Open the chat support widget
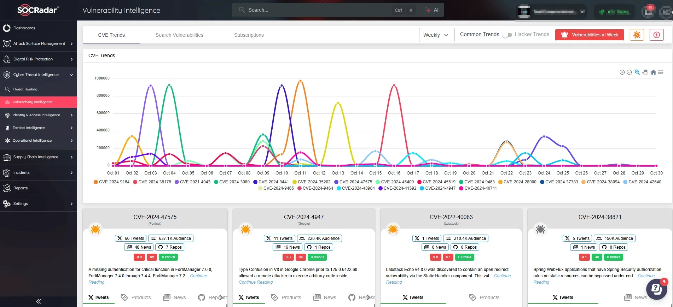The image size is (673, 307). [656, 289]
